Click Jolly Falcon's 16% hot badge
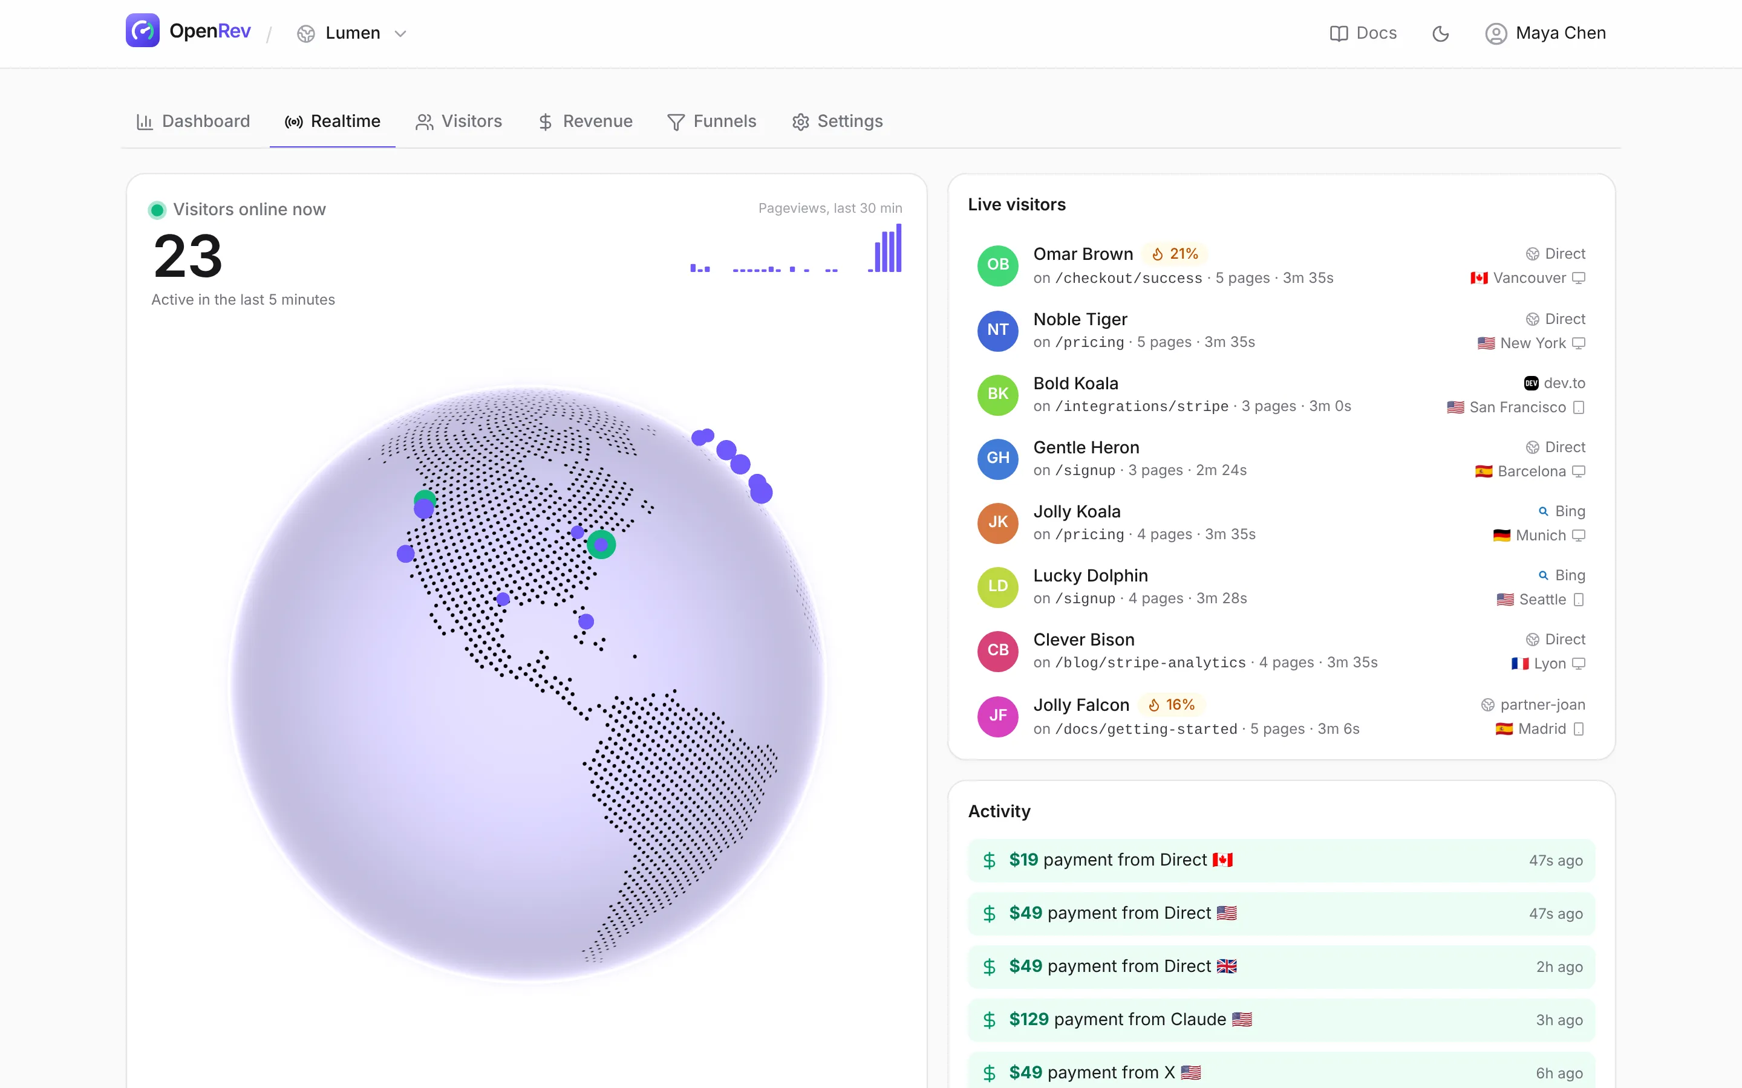This screenshot has height=1088, width=1742. (x=1171, y=705)
